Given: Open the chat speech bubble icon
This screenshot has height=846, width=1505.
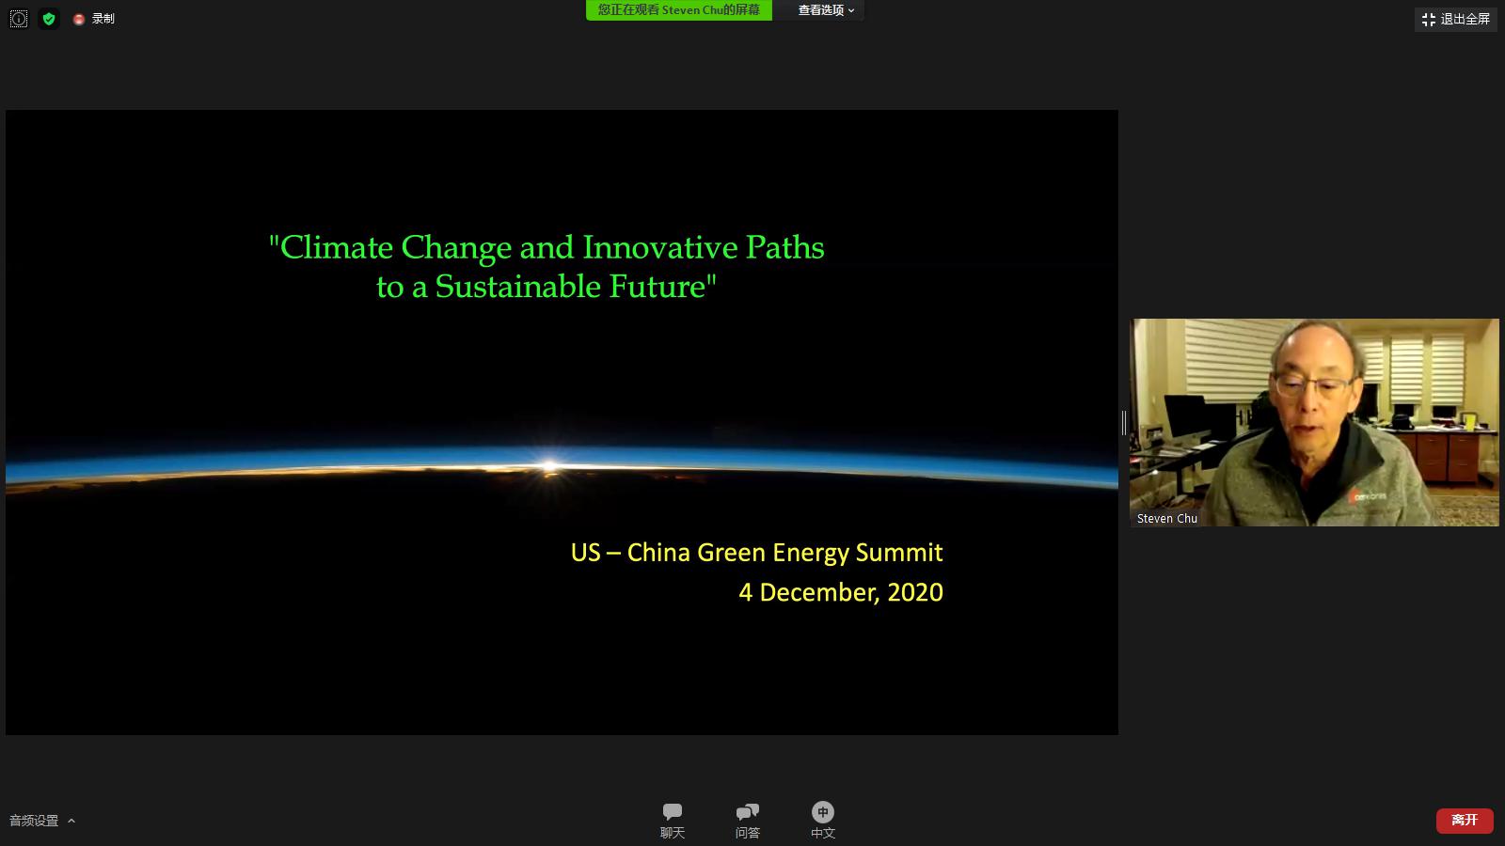Looking at the screenshot, I should [x=672, y=811].
